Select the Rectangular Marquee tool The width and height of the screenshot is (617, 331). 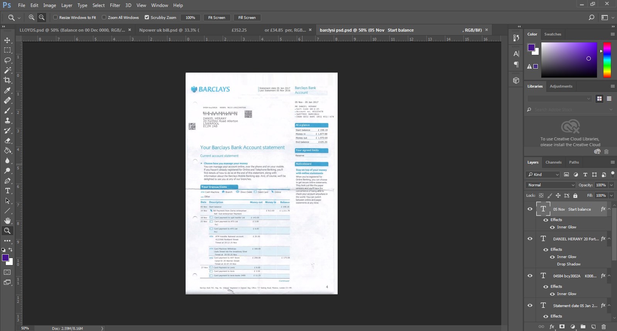7,50
